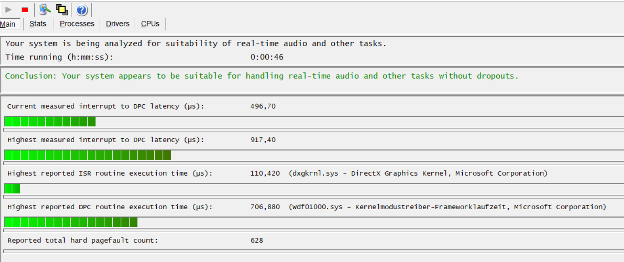Click the dxgkrnl.sys driver description text
This screenshot has height=262, width=624.
click(x=418, y=173)
